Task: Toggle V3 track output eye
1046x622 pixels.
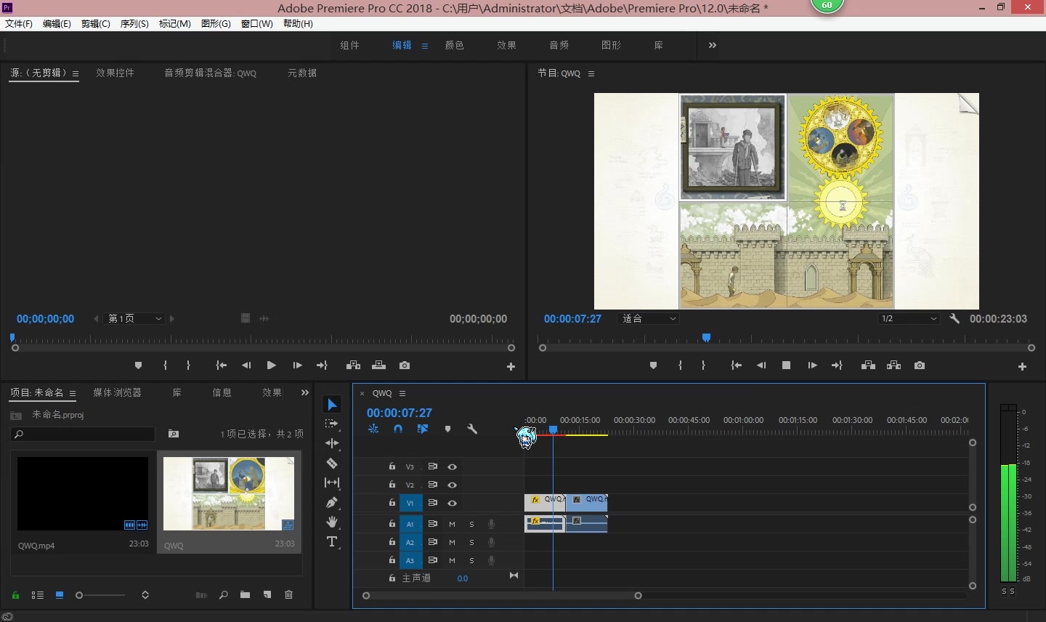Action: tap(452, 467)
